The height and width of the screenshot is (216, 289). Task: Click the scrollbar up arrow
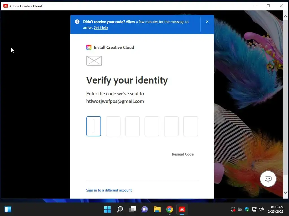point(285,17)
